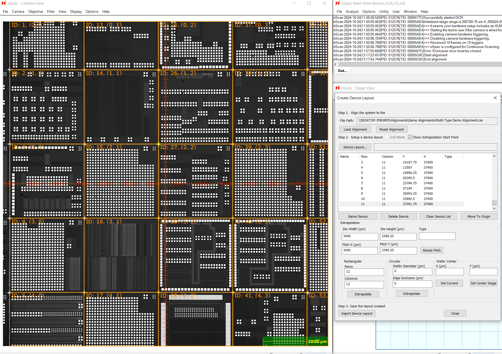Switch to the Out... tab
This screenshot has width=502, height=354.
[342, 71]
